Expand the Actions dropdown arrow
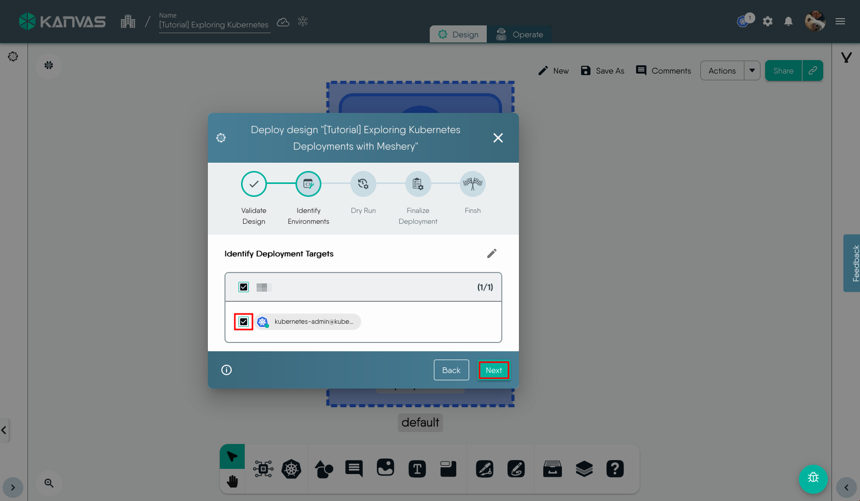860x501 pixels. (752, 70)
